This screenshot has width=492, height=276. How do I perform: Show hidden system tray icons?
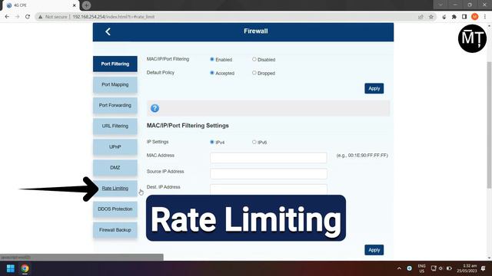[399, 268]
